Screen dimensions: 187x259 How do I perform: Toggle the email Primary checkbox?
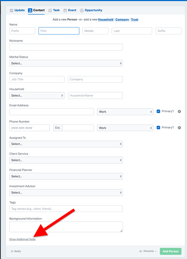click(158, 111)
